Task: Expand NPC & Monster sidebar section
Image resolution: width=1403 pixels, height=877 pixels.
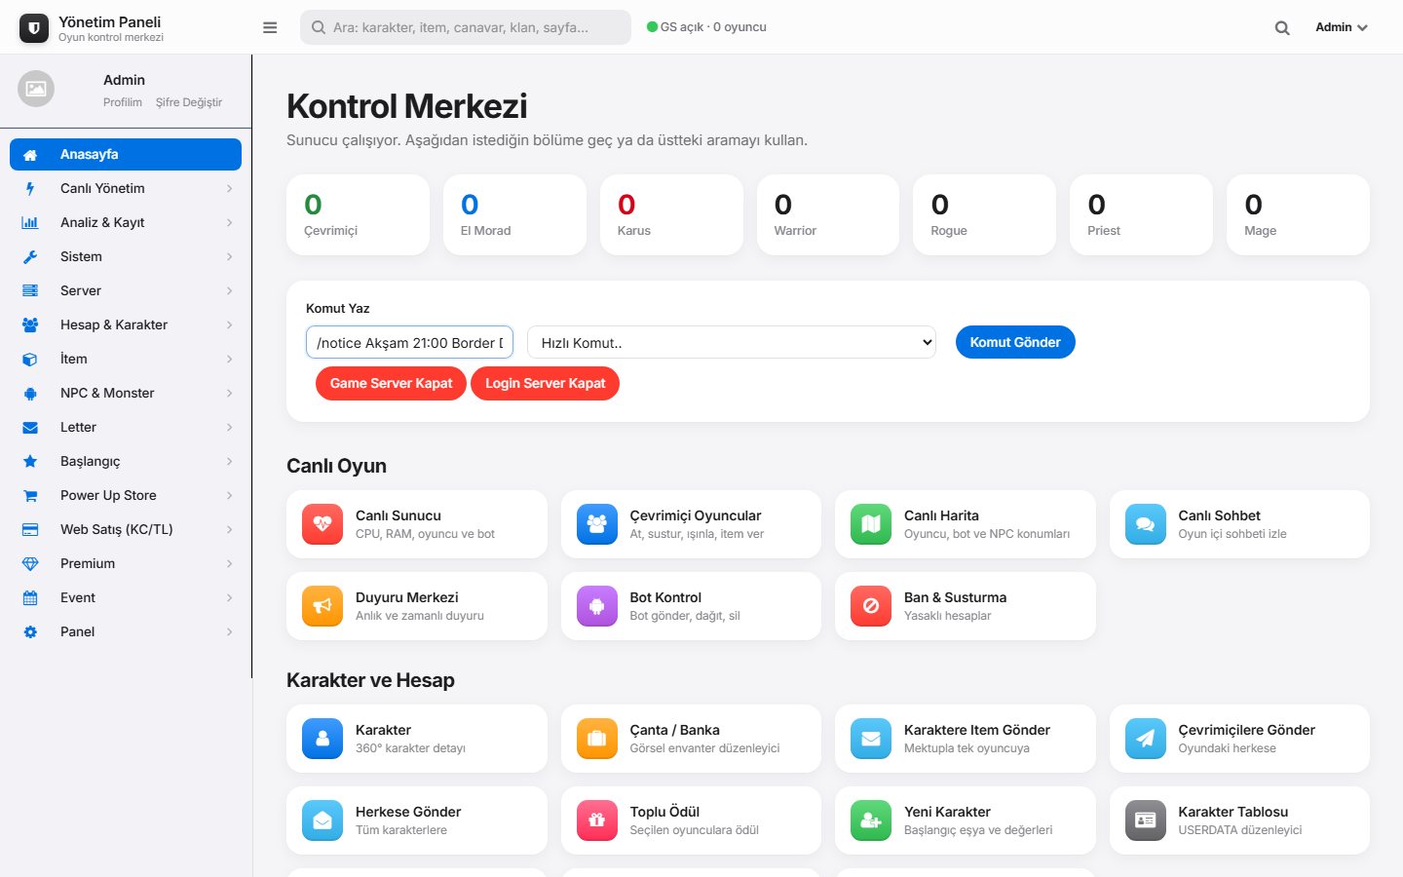Action: [x=126, y=393]
